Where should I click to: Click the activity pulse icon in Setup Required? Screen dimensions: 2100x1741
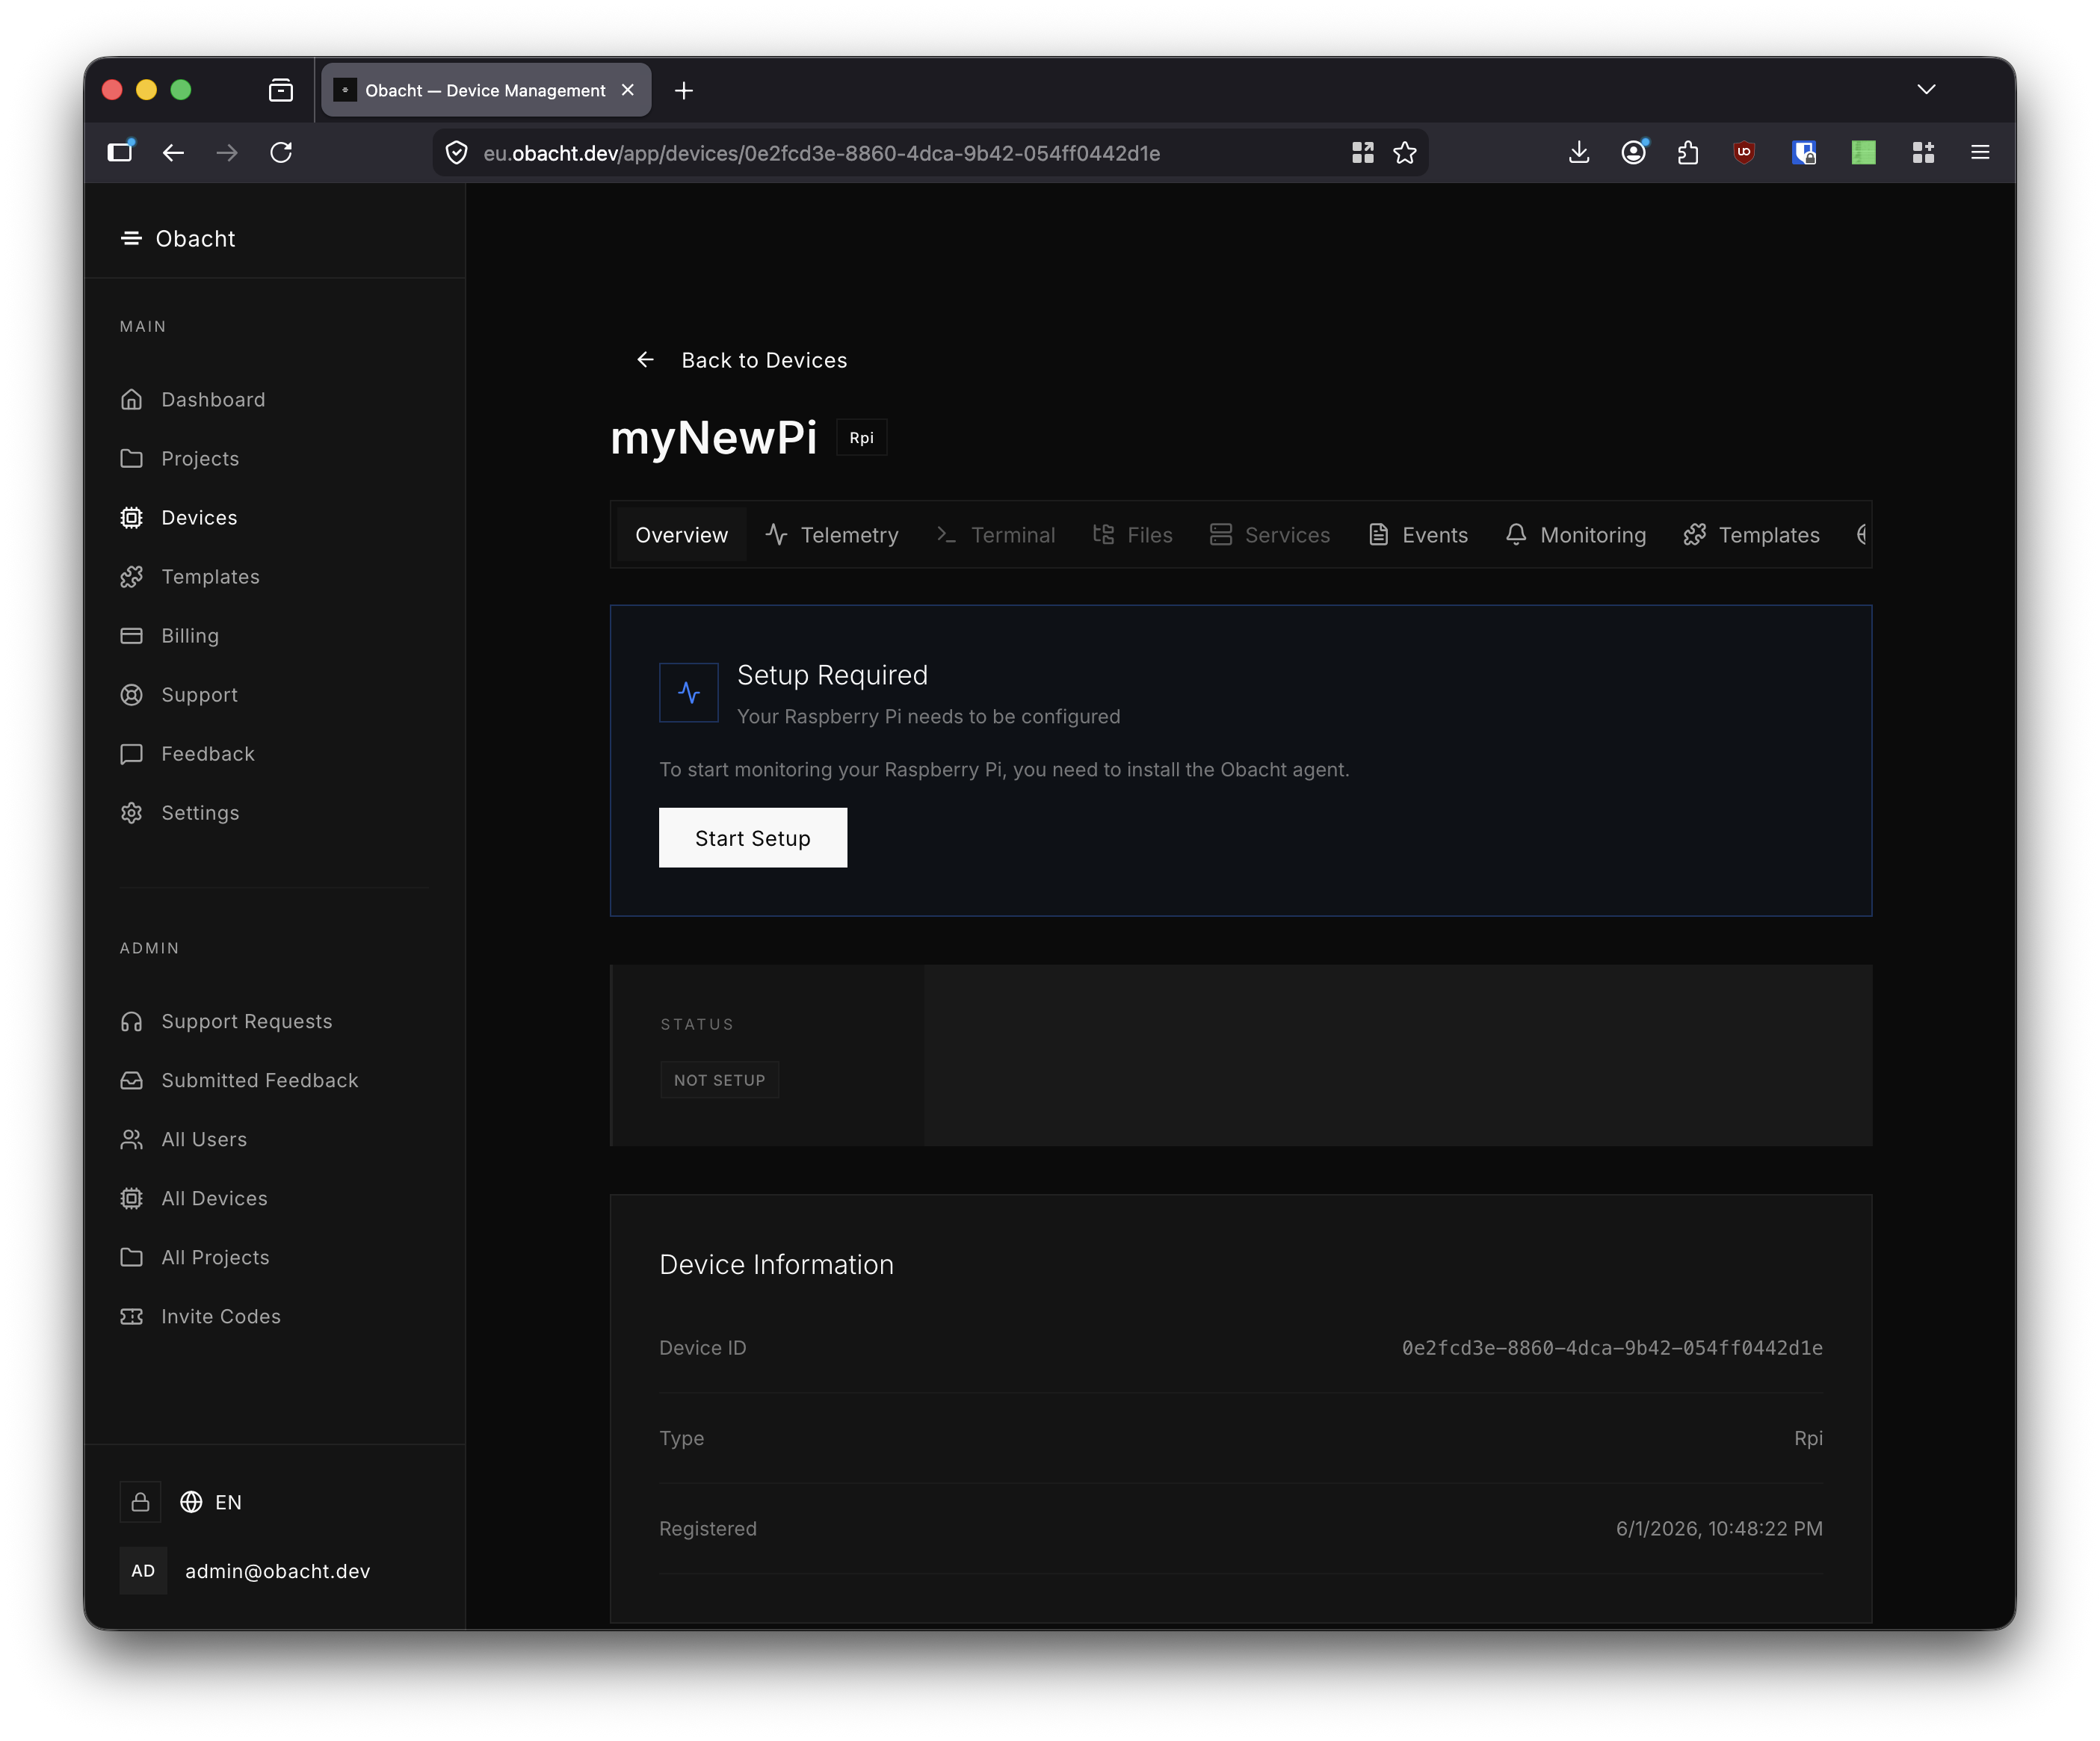coord(689,692)
